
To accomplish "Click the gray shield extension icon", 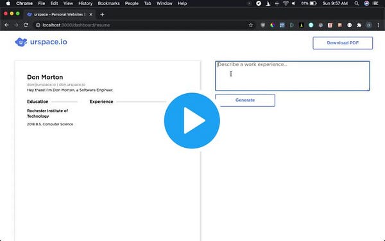I will click(262, 25).
